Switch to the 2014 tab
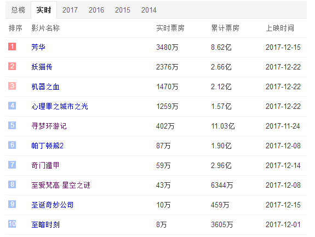The image size is (315, 237). (149, 10)
